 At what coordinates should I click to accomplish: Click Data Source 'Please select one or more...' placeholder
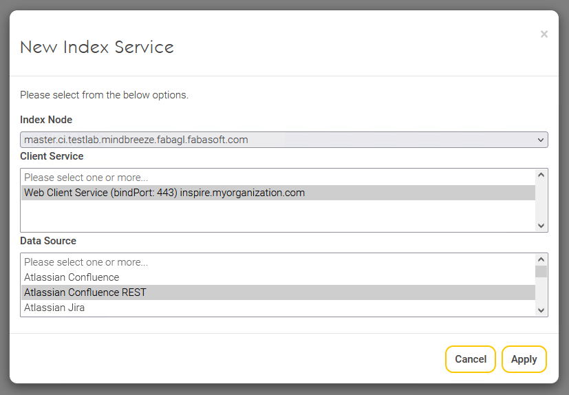(86, 262)
